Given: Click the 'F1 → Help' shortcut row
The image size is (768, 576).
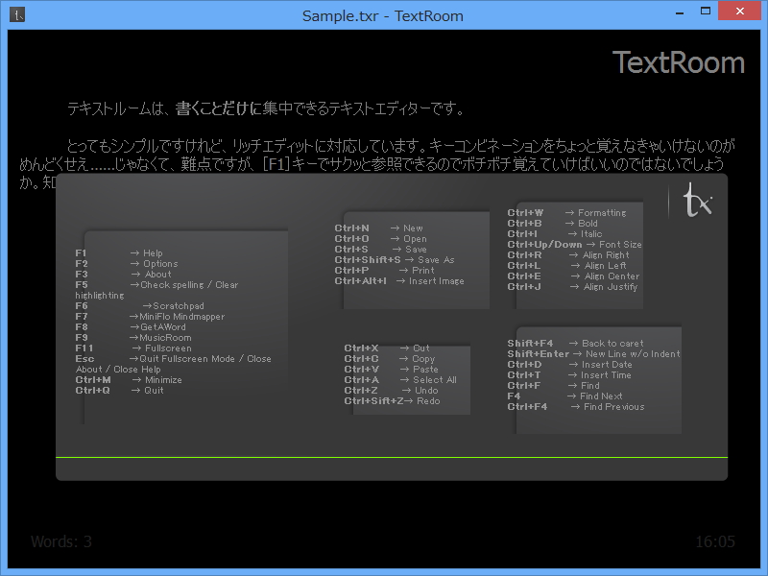Looking at the screenshot, I should coord(119,252).
